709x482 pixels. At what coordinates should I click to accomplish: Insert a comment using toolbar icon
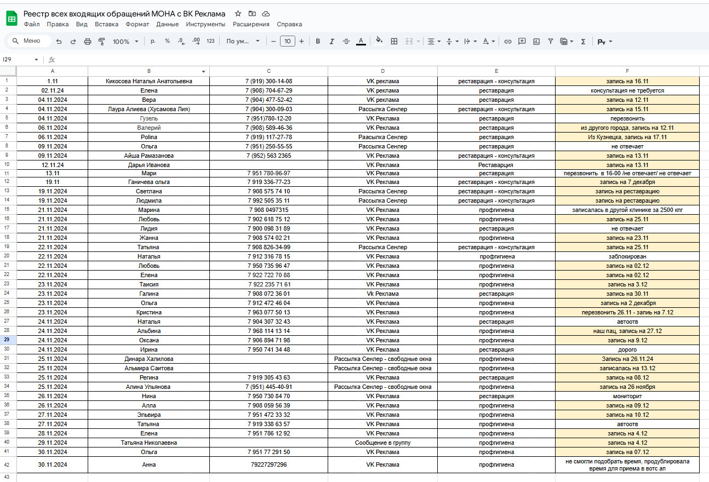[x=522, y=41]
